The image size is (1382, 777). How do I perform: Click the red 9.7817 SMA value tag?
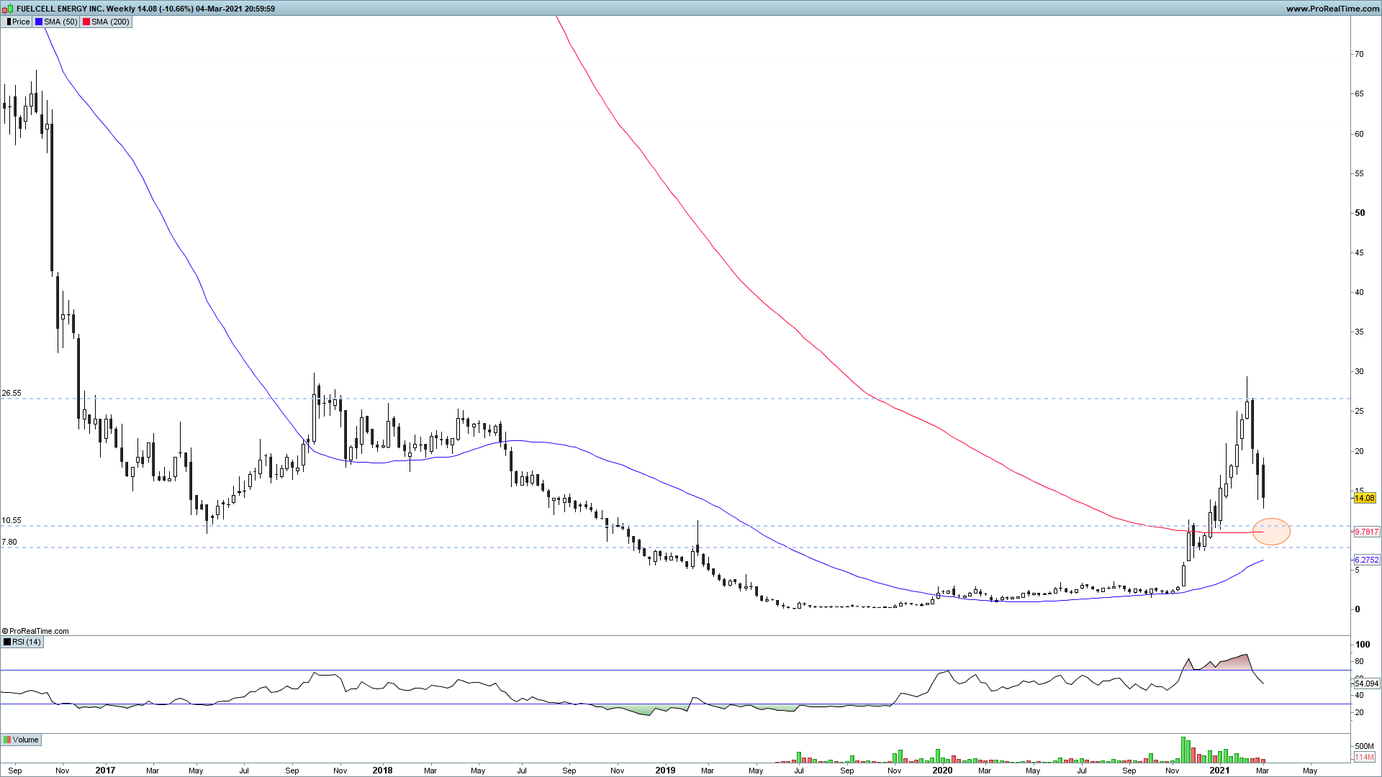[x=1366, y=532]
